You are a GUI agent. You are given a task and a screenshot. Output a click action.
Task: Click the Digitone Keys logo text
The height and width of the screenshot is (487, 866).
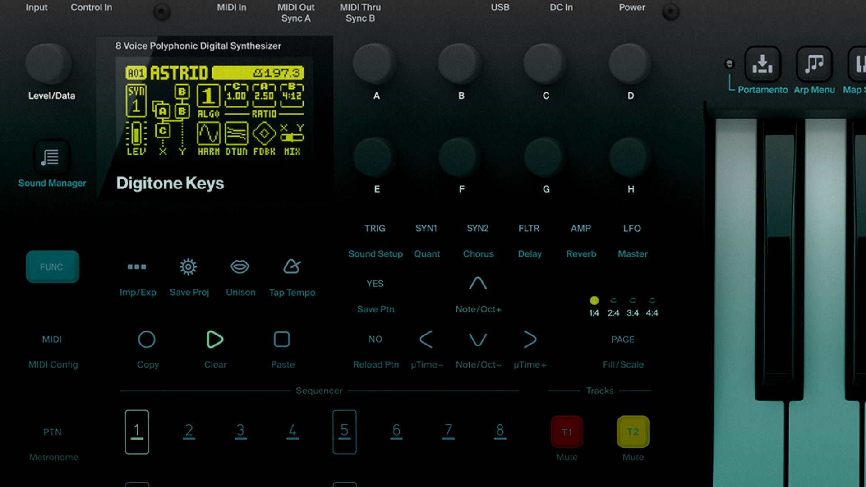[x=170, y=184]
